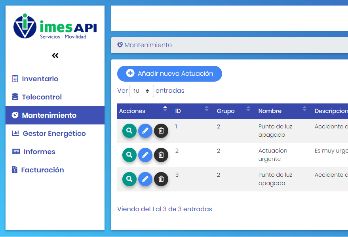Click the trash delete icon for row 3
Image resolution: width=348 pixels, height=237 pixels.
[161, 179]
